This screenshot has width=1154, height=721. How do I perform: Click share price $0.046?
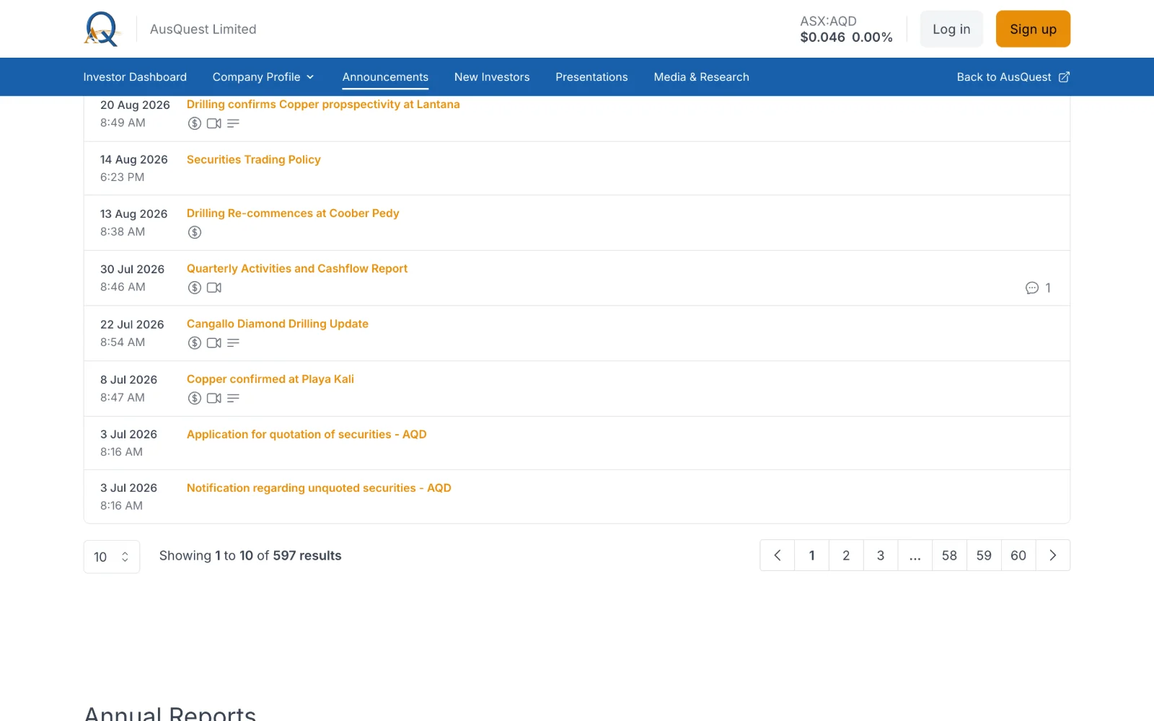822,37
